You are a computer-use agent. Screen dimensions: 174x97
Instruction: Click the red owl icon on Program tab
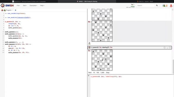(x=2, y=10)
